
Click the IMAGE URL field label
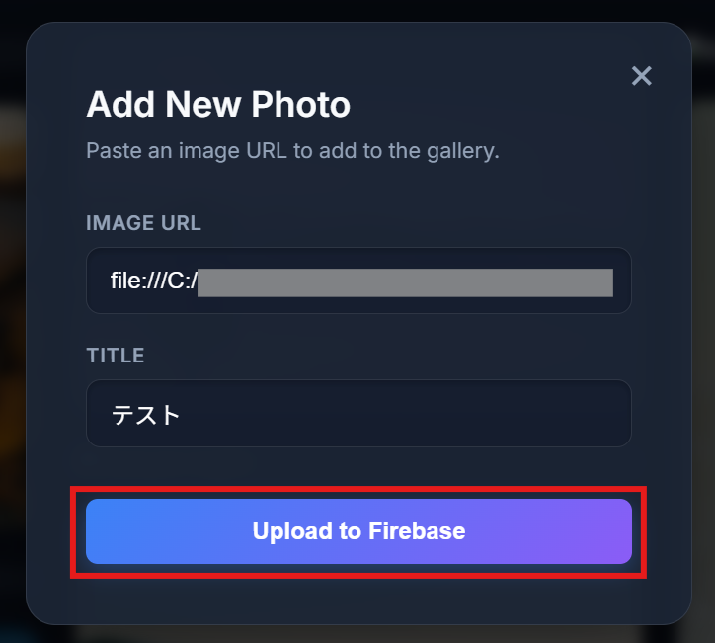143,223
